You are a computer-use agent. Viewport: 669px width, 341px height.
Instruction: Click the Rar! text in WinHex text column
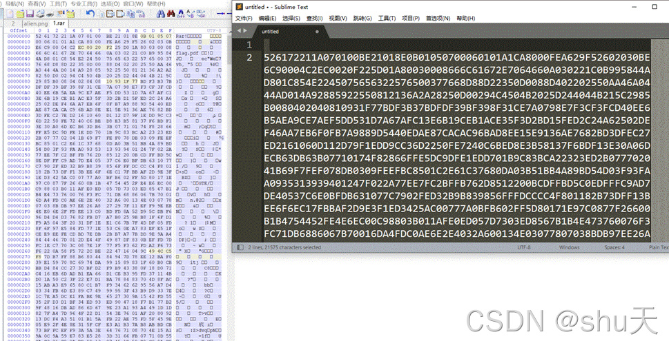(x=181, y=37)
